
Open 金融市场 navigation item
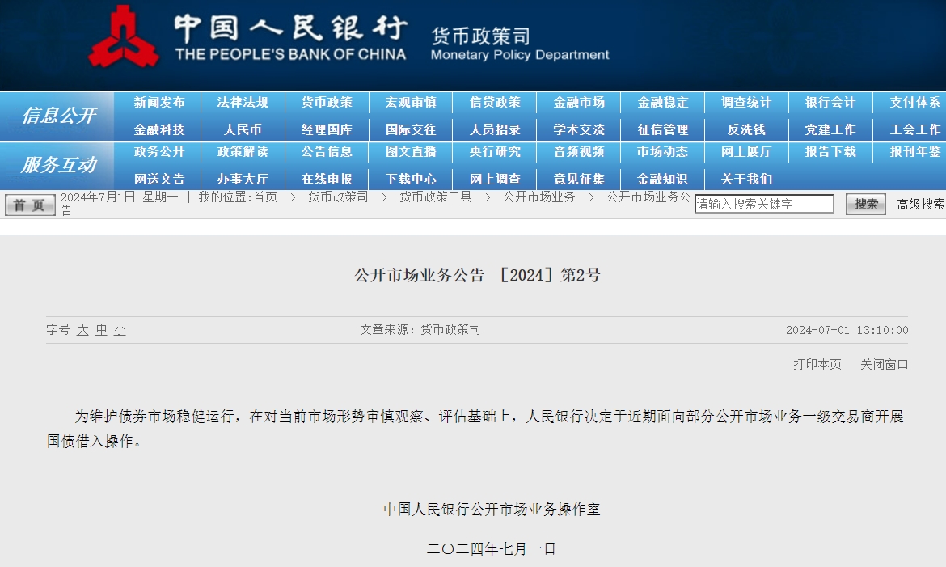coord(579,103)
